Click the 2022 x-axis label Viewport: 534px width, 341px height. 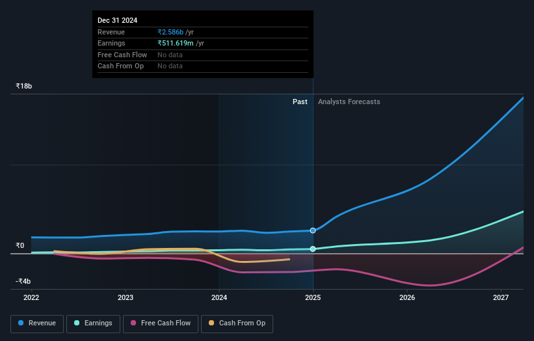[31, 298]
